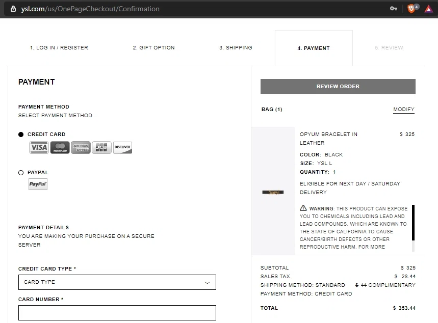Click the sales tax value $ 28.44

(405, 276)
